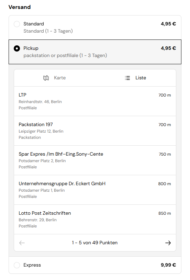Go to next page of pickup points
Viewport: 190px width, 280px height.
[168, 243]
